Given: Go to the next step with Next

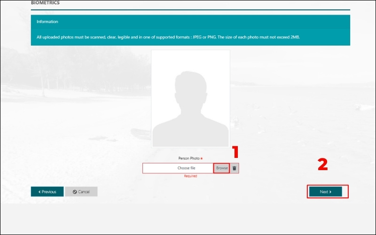Looking at the screenshot, I should pyautogui.click(x=325, y=192).
